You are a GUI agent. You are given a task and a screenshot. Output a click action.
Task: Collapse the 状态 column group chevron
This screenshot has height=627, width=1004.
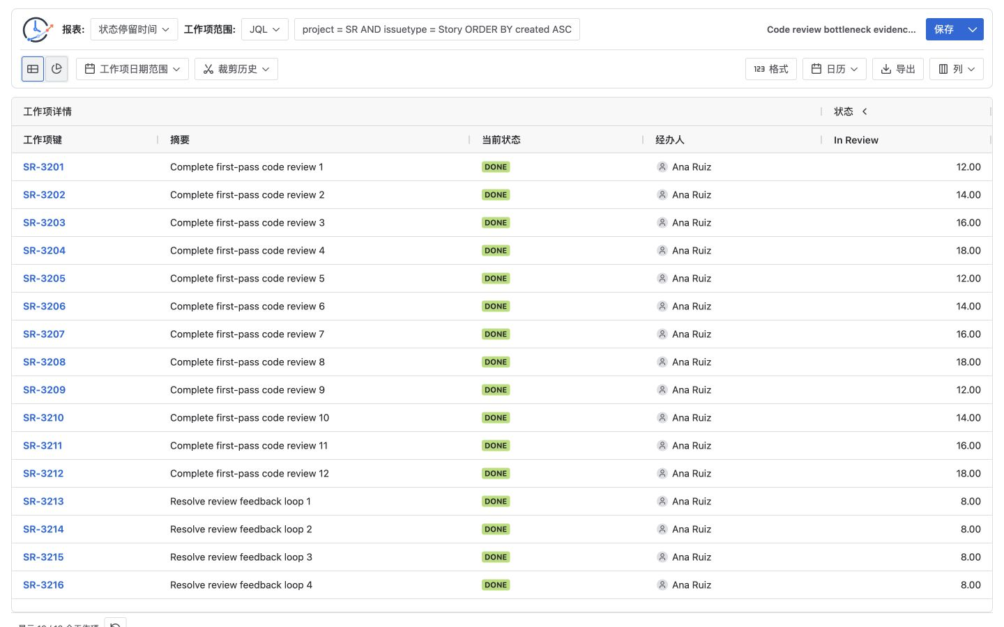[x=865, y=111]
